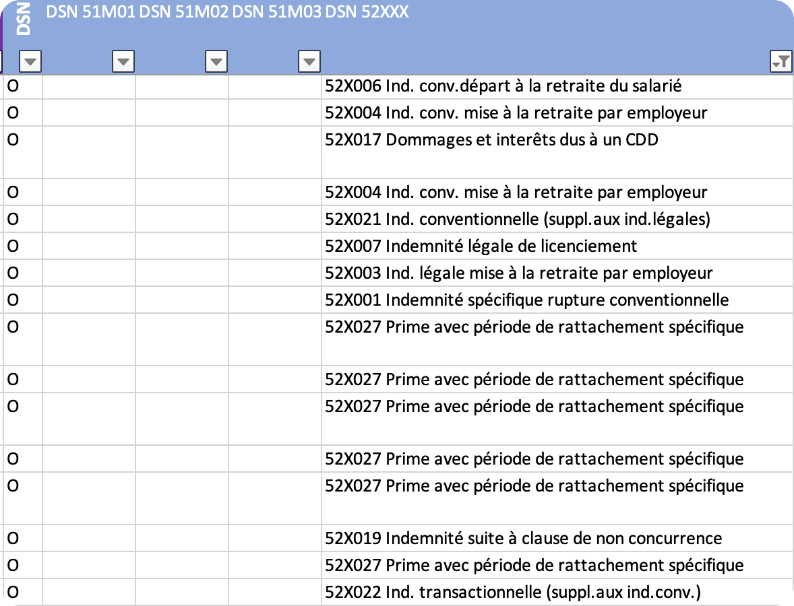Select the rotated DSN header label
The width and height of the screenshot is (794, 606).
[x=24, y=18]
